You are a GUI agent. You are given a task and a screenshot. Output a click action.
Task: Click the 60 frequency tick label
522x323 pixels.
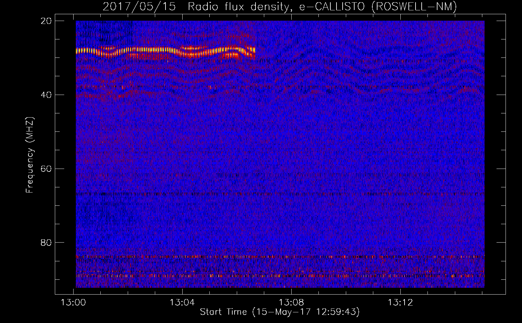click(46, 169)
